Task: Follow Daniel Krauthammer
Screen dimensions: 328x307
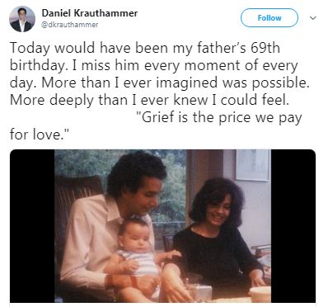Action: 269,18
